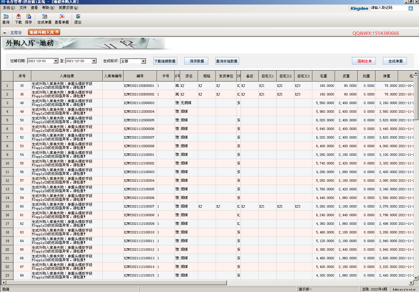Click the 查询 (query) toolbar icon
The image size is (419, 292).
point(6,19)
